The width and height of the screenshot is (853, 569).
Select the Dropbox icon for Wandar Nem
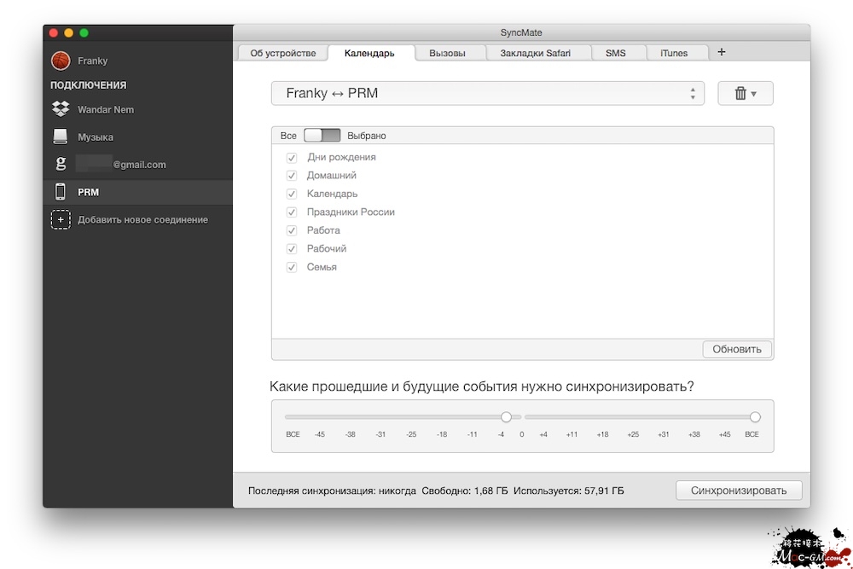(61, 109)
